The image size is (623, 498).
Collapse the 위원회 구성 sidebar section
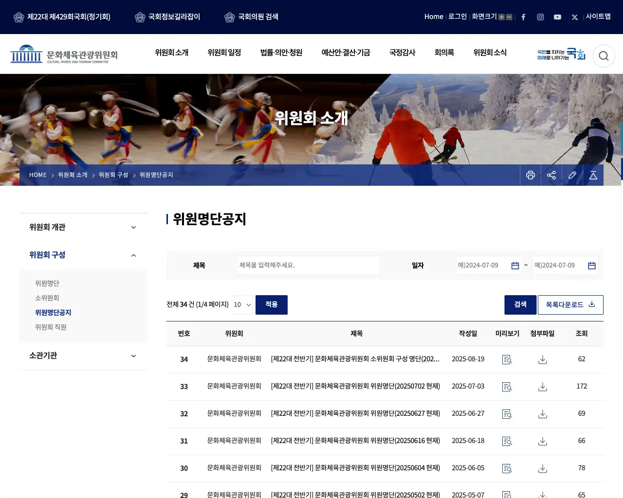click(83, 255)
